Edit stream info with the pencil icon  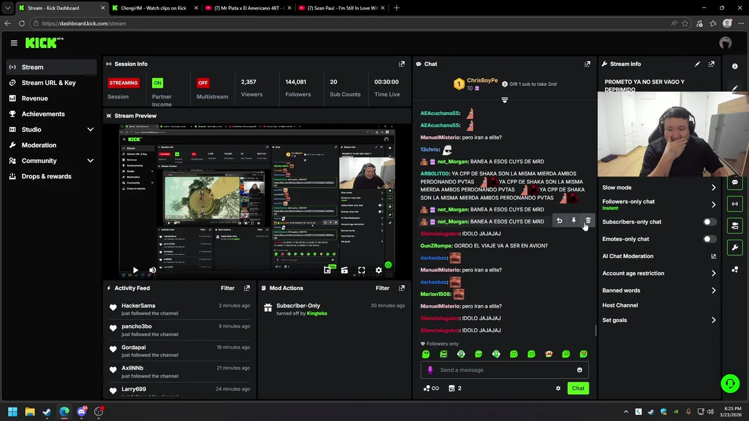(697, 64)
